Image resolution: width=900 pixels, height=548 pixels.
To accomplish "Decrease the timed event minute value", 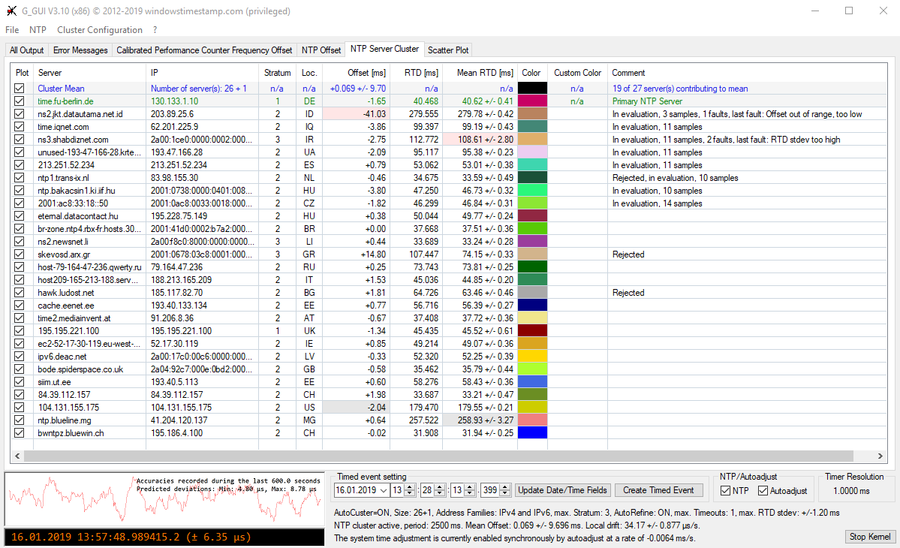I will click(x=440, y=493).
